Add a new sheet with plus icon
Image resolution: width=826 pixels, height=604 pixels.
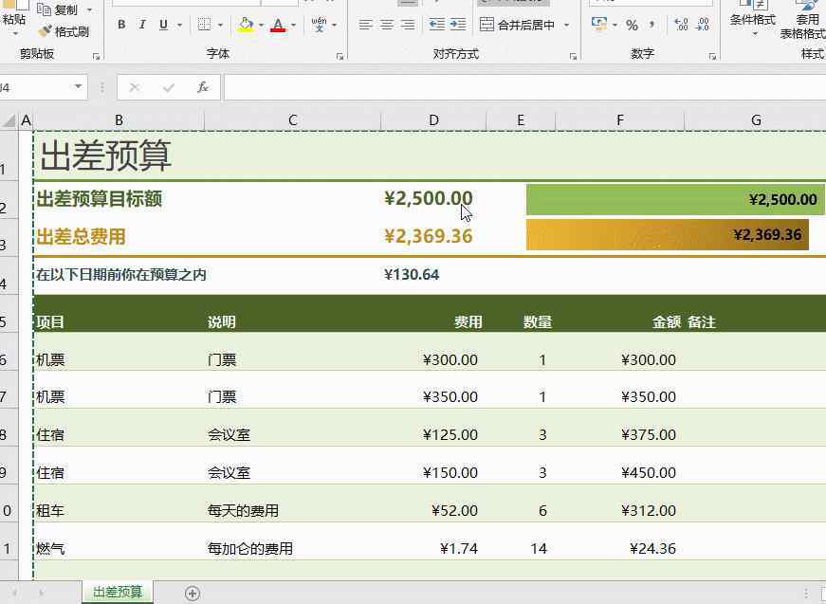[x=193, y=594]
